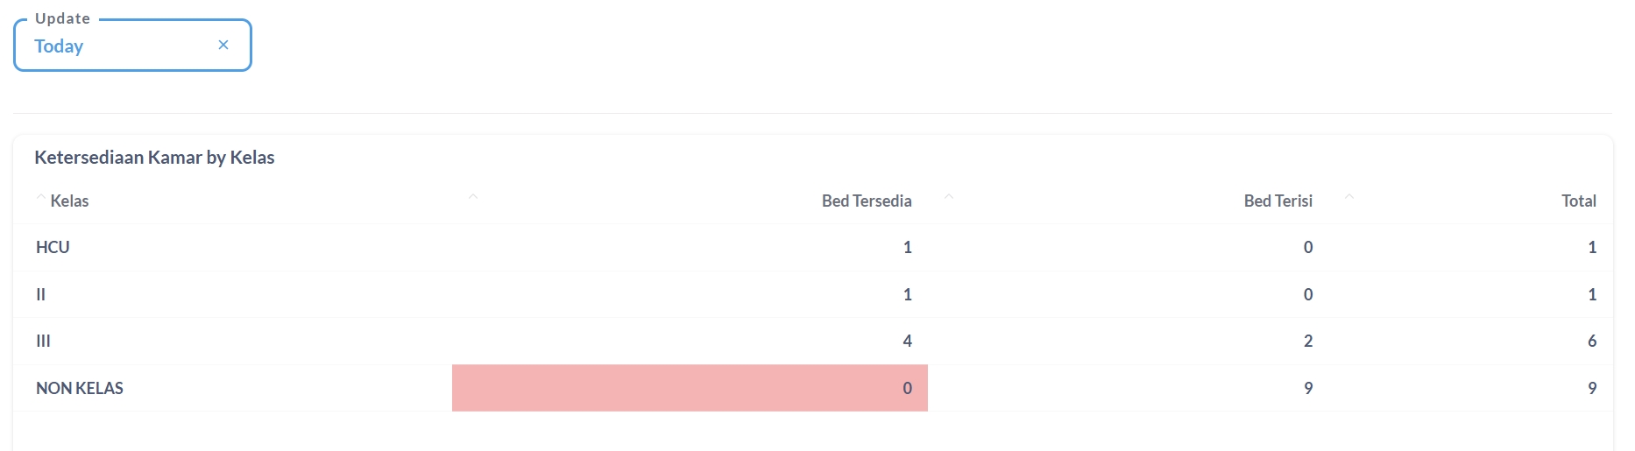This screenshot has width=1635, height=451.
Task: Click Bed Terisi value for NON KELAS
Action: (1308, 389)
